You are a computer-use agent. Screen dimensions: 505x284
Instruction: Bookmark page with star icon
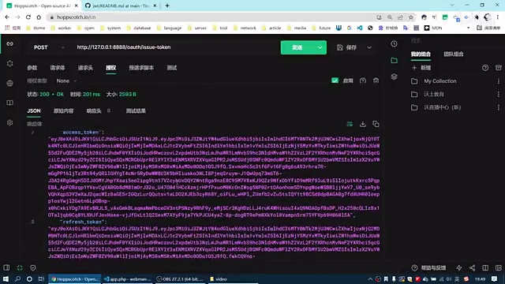click(x=410, y=17)
